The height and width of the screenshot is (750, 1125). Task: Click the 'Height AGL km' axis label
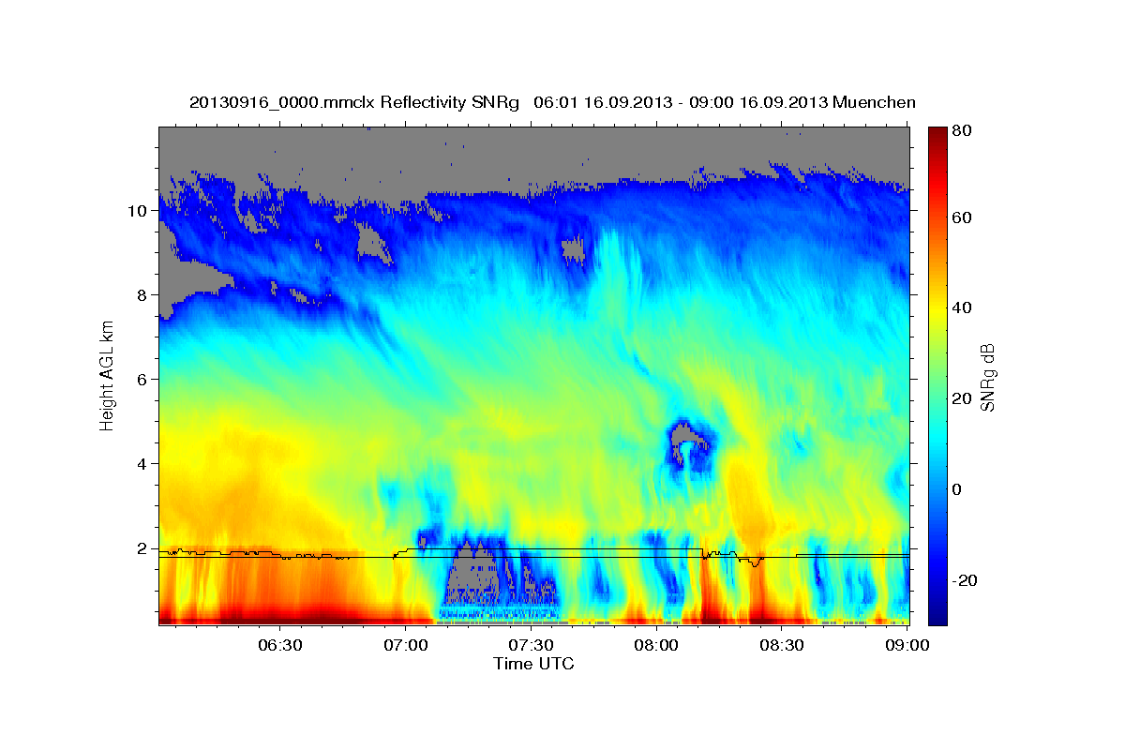click(108, 375)
